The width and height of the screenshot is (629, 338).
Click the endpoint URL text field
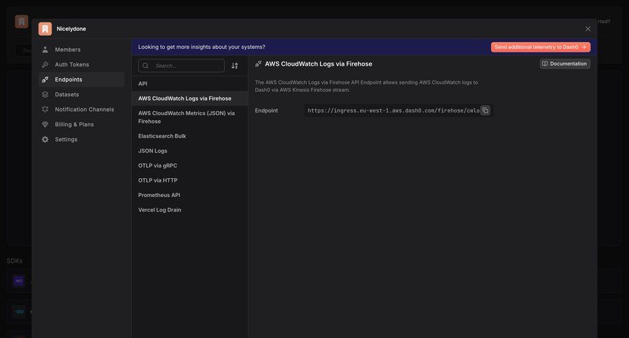pyautogui.click(x=398, y=110)
